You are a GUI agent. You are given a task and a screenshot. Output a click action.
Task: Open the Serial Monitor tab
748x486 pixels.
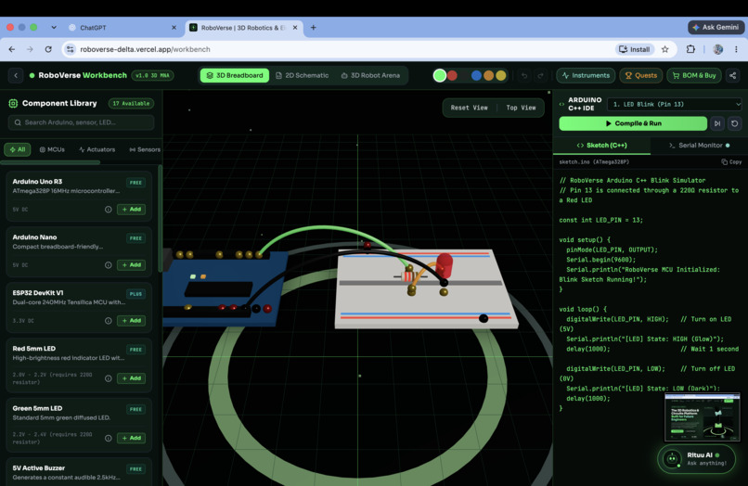click(x=699, y=146)
